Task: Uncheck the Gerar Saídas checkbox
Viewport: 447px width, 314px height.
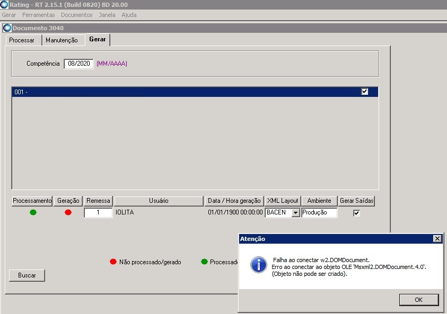Action: tap(356, 213)
